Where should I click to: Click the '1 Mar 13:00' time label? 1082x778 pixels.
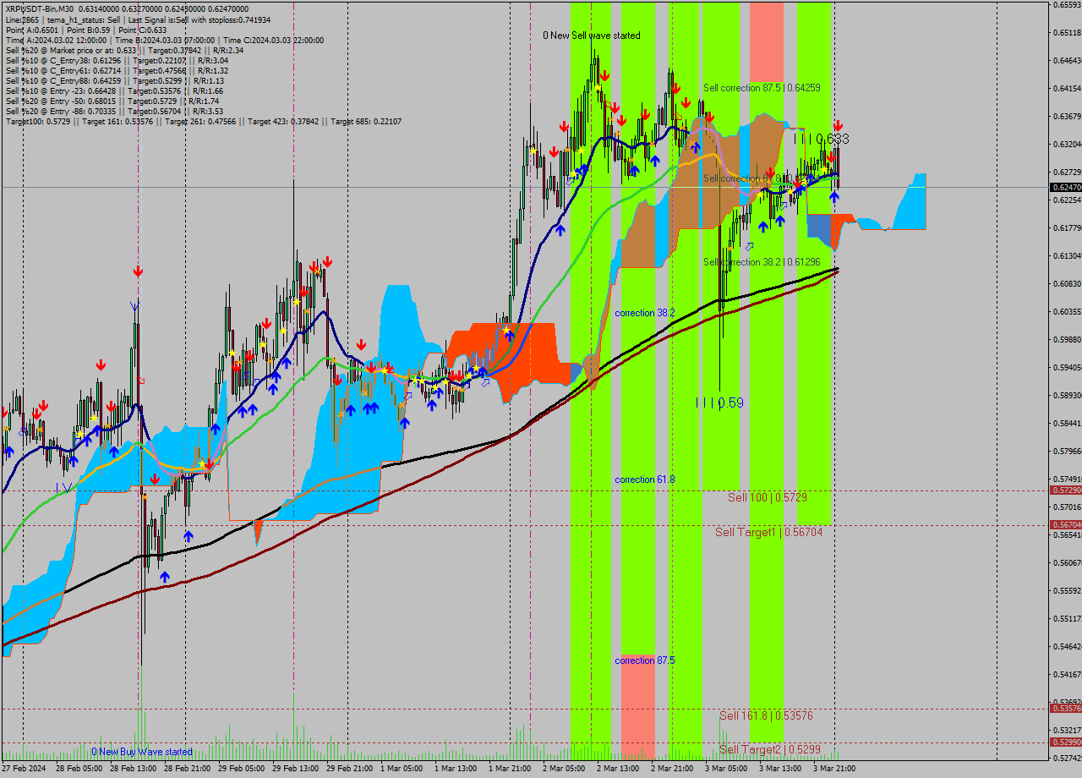click(x=456, y=769)
